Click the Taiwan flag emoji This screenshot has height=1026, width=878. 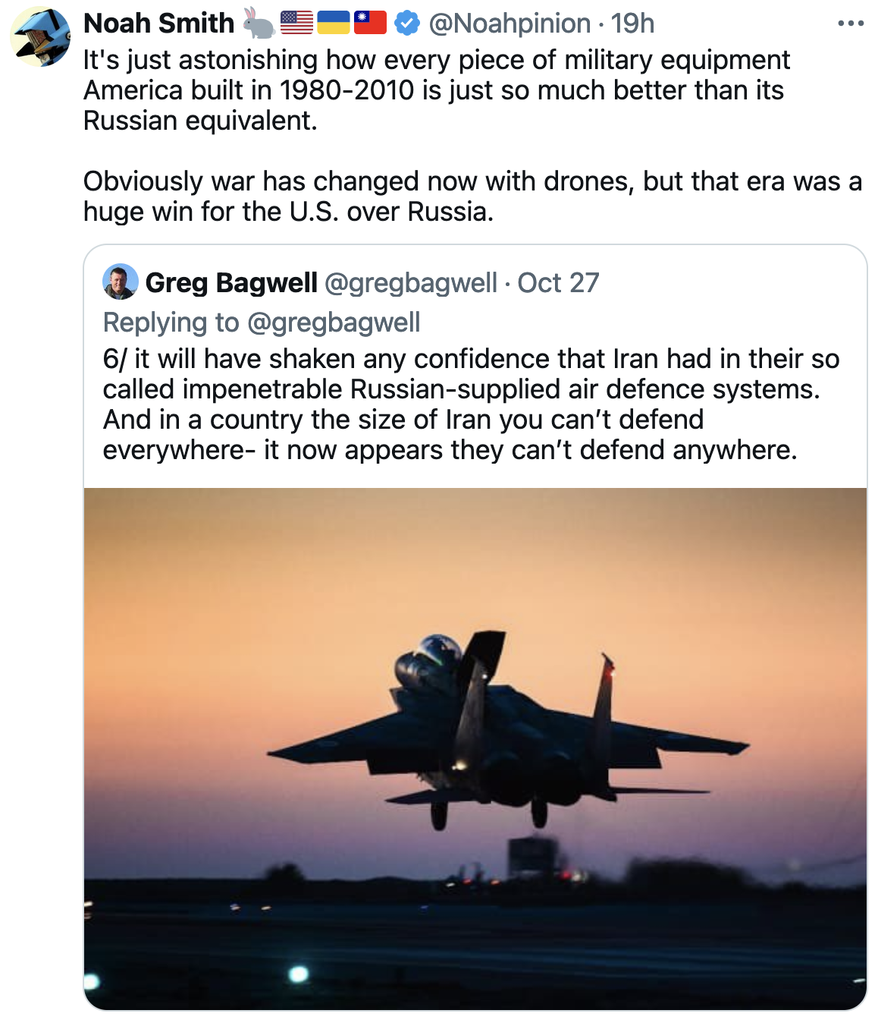point(370,24)
